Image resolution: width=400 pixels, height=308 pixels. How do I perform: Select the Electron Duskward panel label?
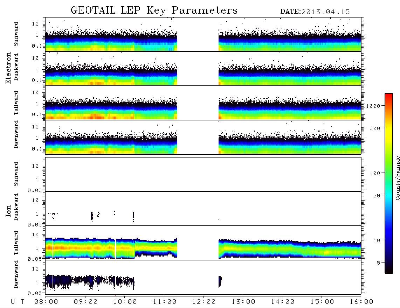coord(16,67)
